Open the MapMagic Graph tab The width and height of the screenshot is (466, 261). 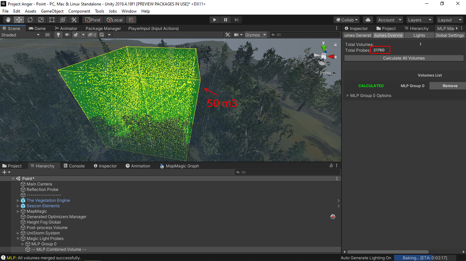[179, 166]
